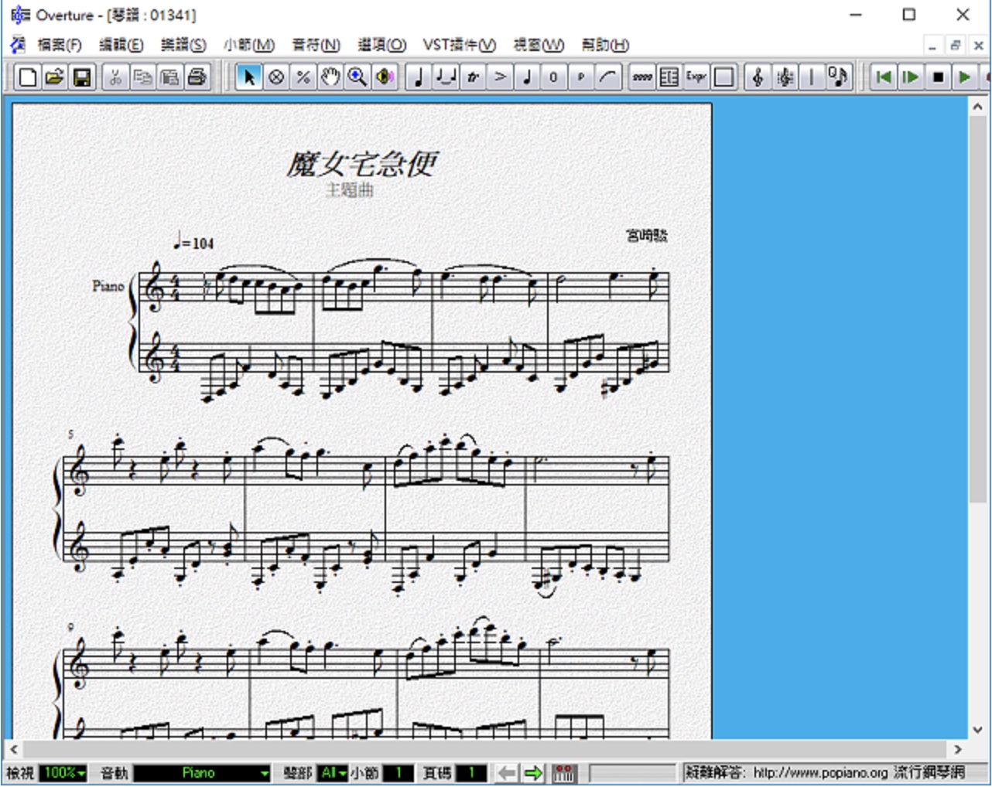Create a new score file
Viewport: 992px width, 787px height.
coord(28,77)
